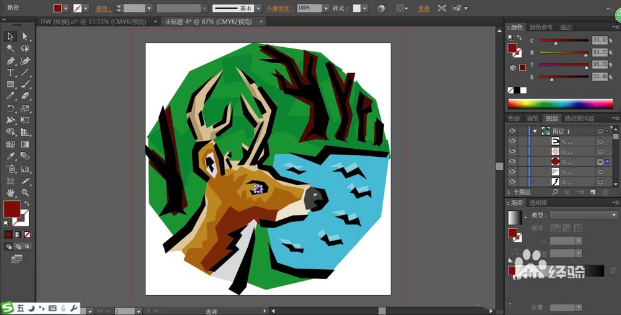The image size is (621, 315).
Task: Click the red circle layer thumbnail
Action: click(x=555, y=161)
